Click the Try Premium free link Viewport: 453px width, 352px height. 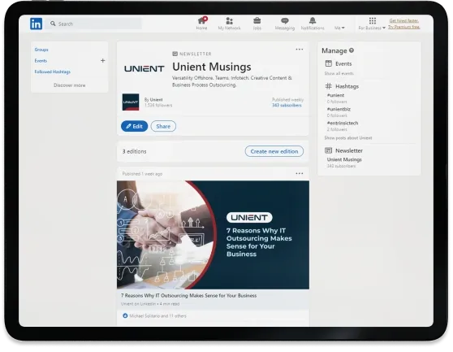(404, 27)
